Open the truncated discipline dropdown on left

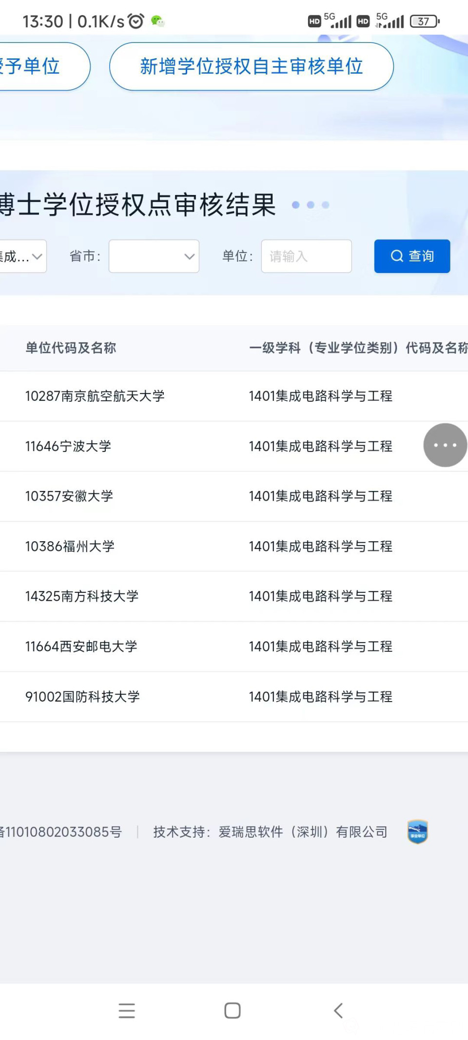tap(22, 256)
